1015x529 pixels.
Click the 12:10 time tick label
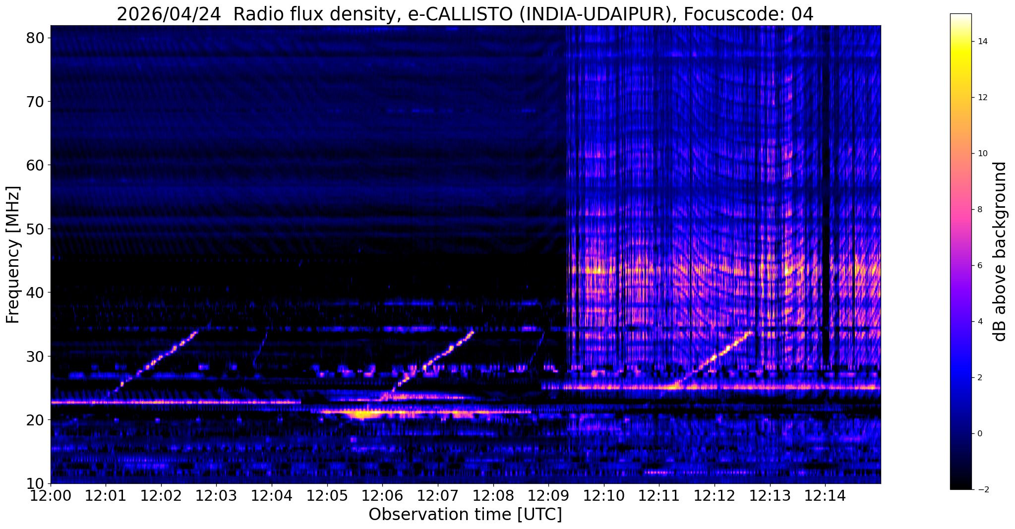coord(604,495)
